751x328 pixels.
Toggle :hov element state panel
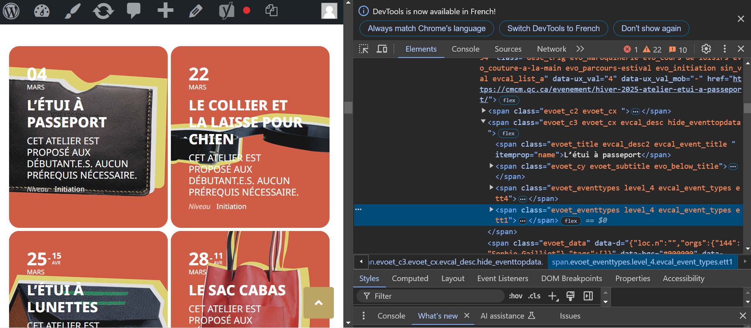[x=515, y=296]
